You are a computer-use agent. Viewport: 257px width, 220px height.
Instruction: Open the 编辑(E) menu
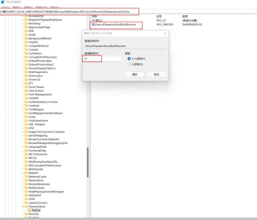pyautogui.click(x=17, y=7)
